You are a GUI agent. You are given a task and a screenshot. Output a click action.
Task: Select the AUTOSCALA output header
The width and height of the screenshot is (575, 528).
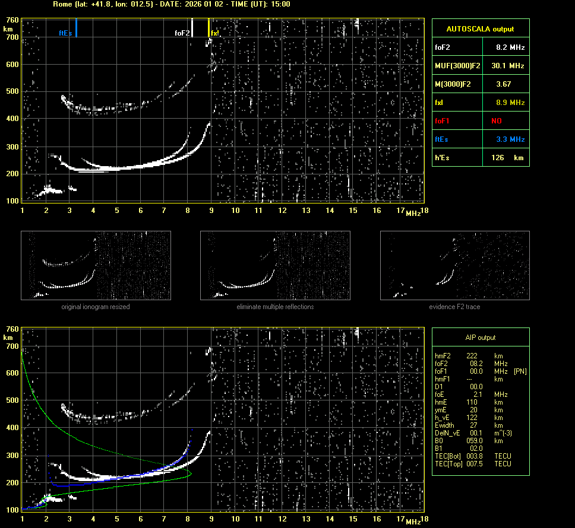coord(480,28)
